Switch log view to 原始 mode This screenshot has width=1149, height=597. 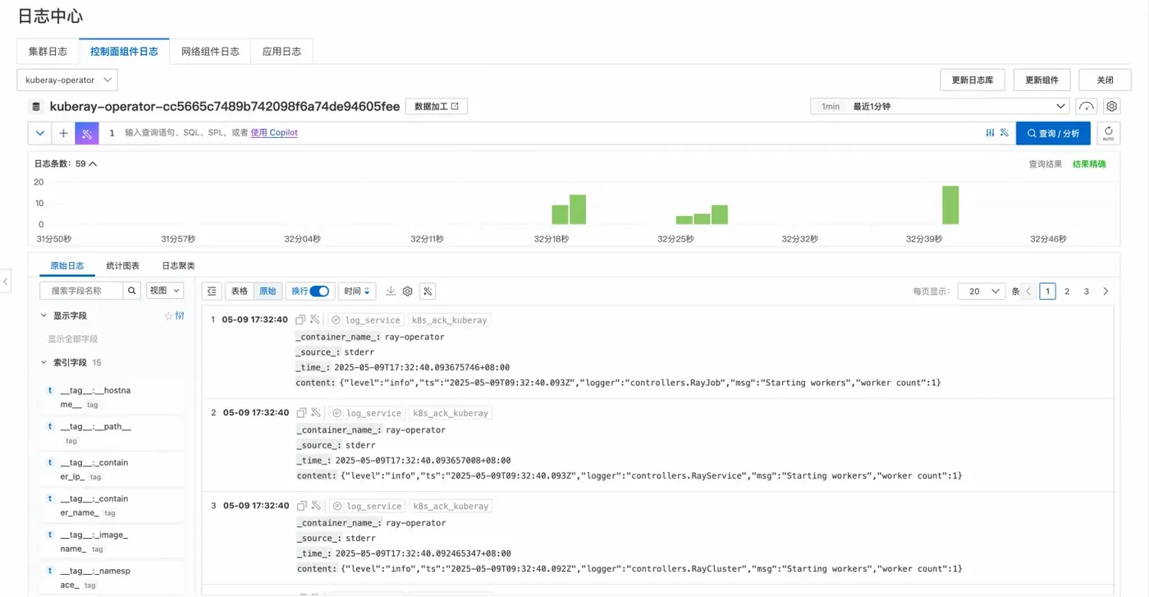268,291
